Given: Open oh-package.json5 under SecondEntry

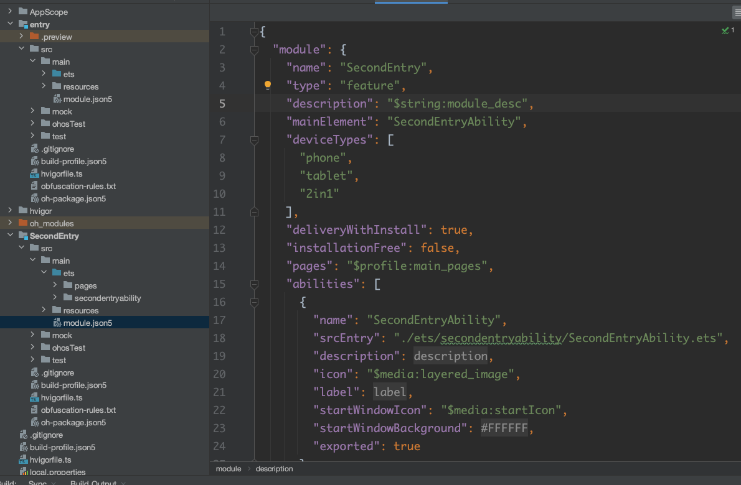Looking at the screenshot, I should 73,422.
